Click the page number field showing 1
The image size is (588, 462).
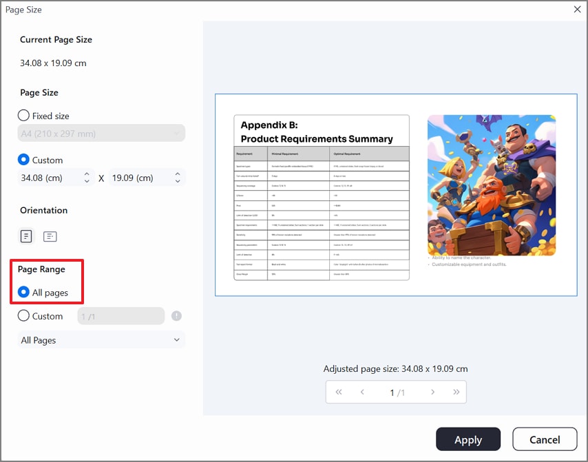tap(391, 392)
